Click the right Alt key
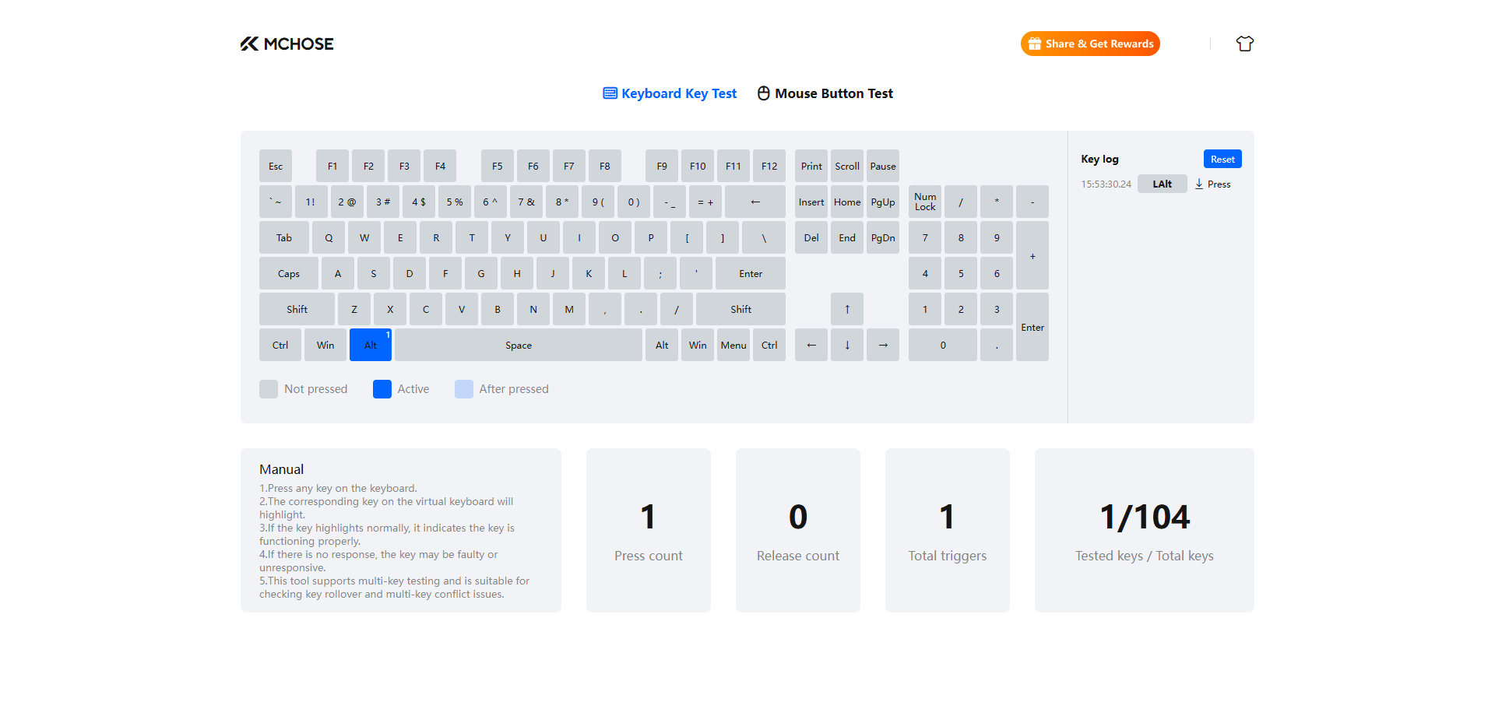Viewport: 1495px width, 709px height. pos(662,345)
